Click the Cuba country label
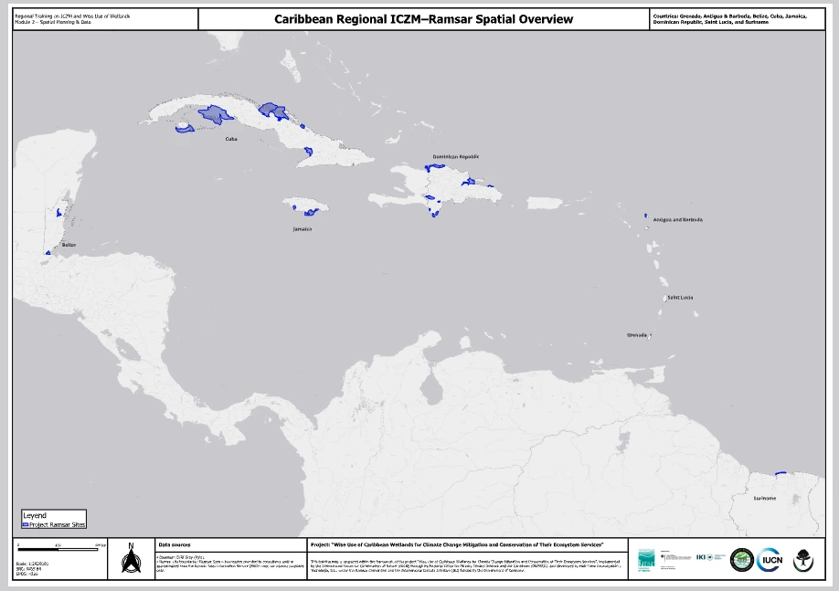The width and height of the screenshot is (839, 591). pos(231,139)
